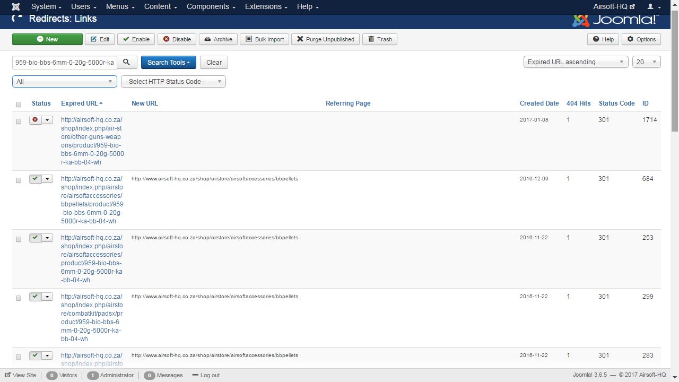Screen dimensions: 679x382
Task: Open the System menu
Action: coord(46,6)
